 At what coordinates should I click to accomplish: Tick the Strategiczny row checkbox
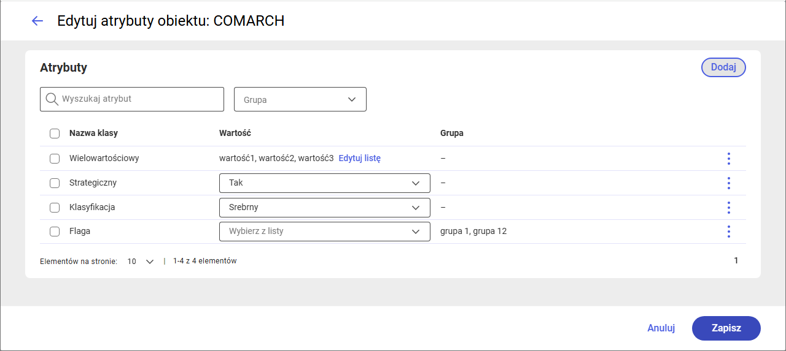point(55,183)
